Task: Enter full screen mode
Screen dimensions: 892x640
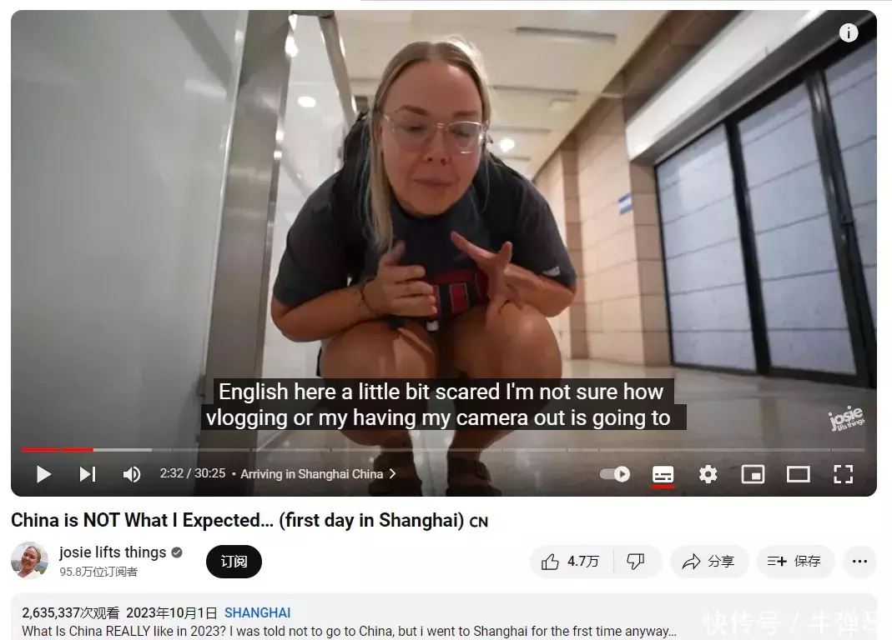Action: pyautogui.click(x=843, y=474)
